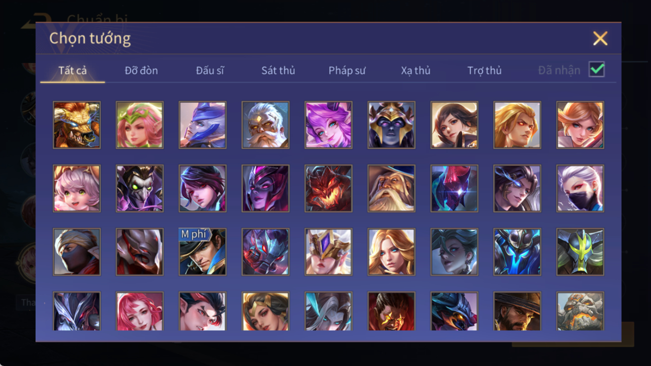Switch to the Trợ thủ tab
The height and width of the screenshot is (366, 651).
pyautogui.click(x=484, y=71)
